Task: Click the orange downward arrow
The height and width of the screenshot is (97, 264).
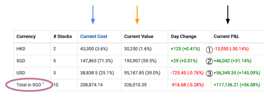Action: coord(137,15)
